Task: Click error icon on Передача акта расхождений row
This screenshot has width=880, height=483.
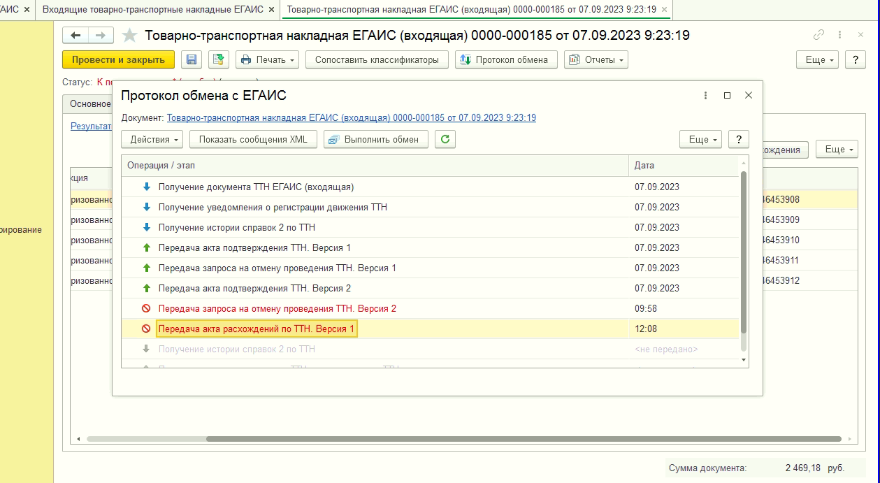Action: click(146, 329)
